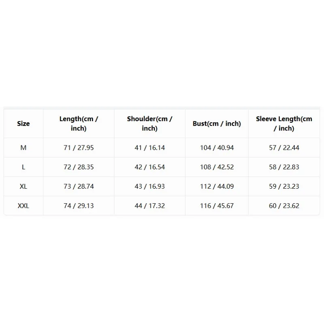Click the 60 / 23.62 sleeve cell
This screenshot has height=324, width=324.
coord(284,206)
